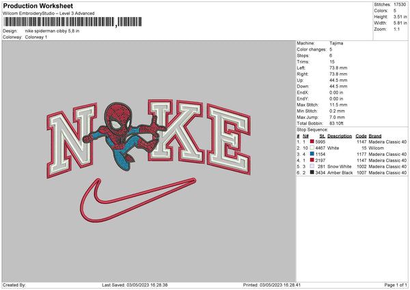
Task: Click the Amber Black swatch for stop 6
Action: point(312,172)
